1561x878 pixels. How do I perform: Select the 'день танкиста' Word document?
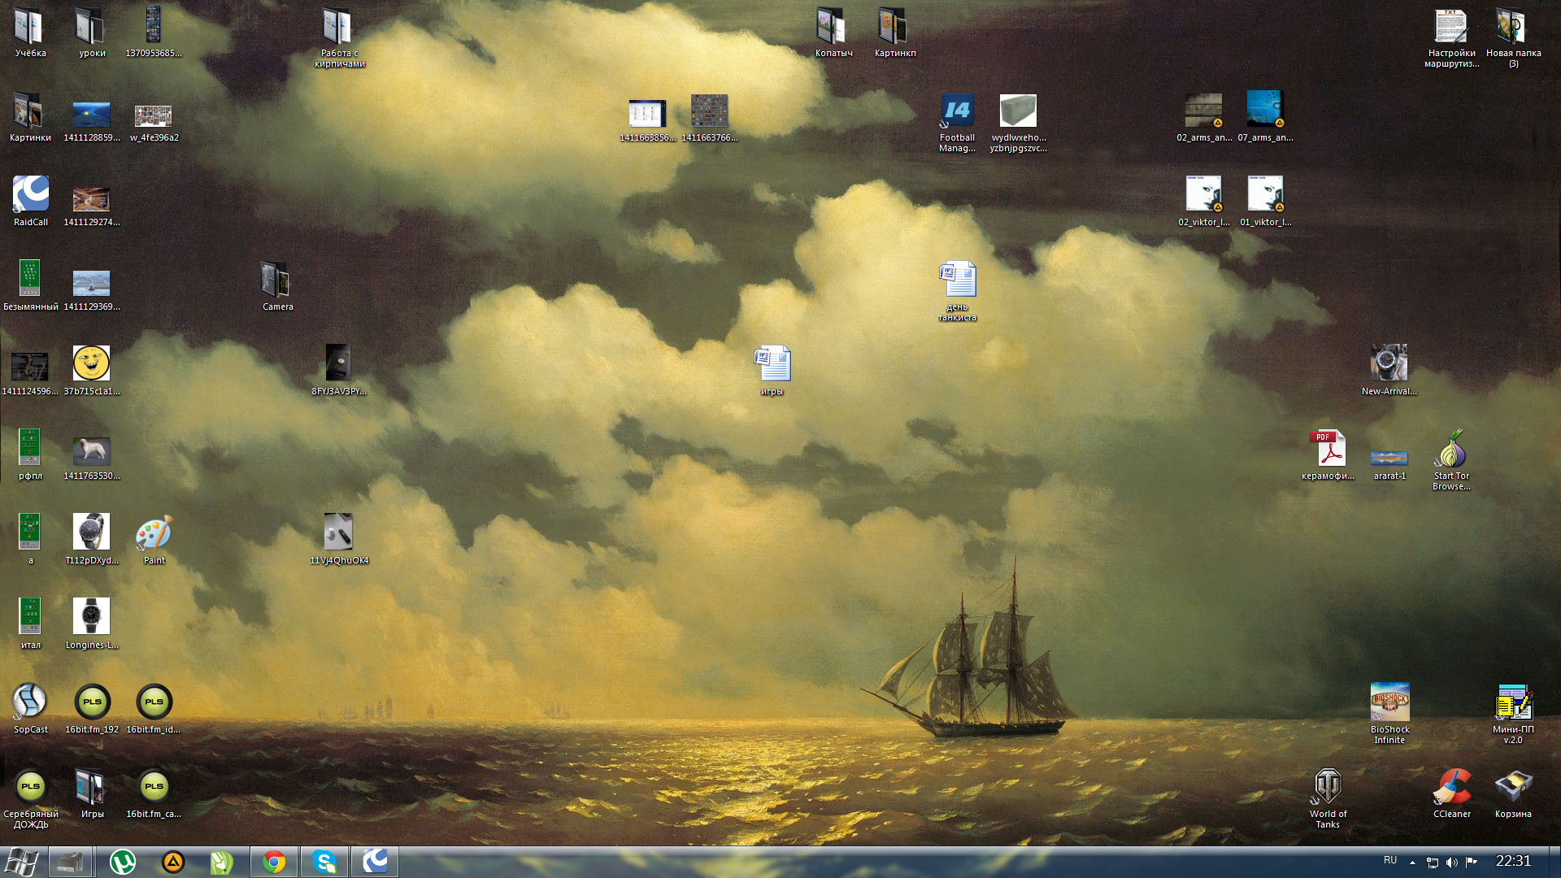tap(957, 280)
